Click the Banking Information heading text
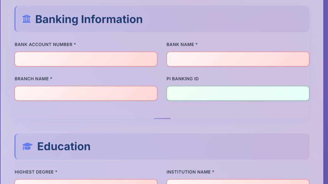Viewport: 328px width, 184px height. click(x=89, y=19)
